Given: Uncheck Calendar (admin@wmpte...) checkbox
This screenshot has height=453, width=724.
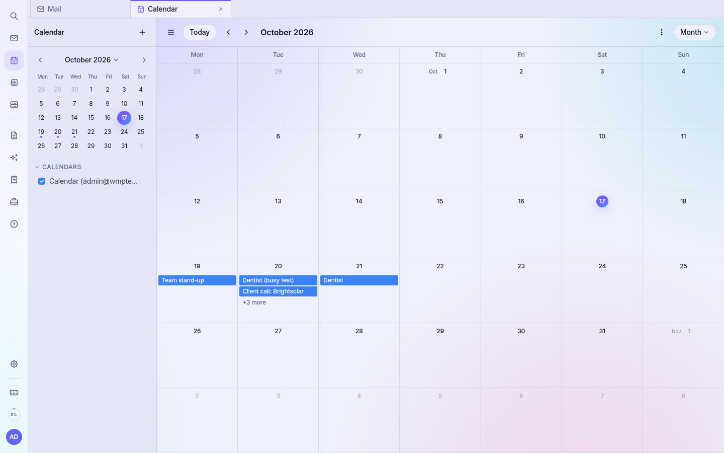Looking at the screenshot, I should point(42,181).
